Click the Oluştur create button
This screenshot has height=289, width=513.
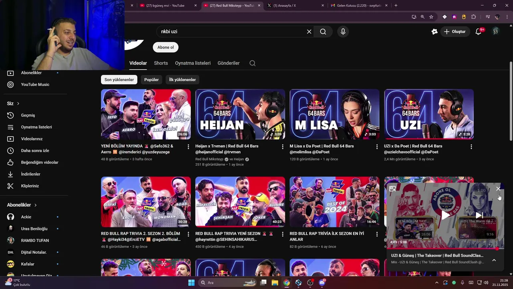(455, 32)
